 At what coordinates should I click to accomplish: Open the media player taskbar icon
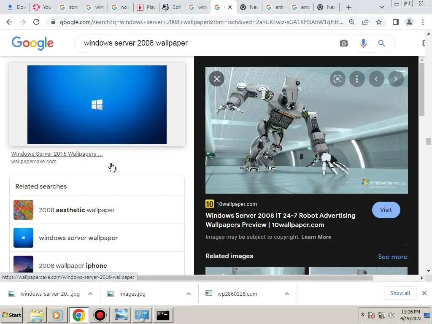(x=57, y=315)
